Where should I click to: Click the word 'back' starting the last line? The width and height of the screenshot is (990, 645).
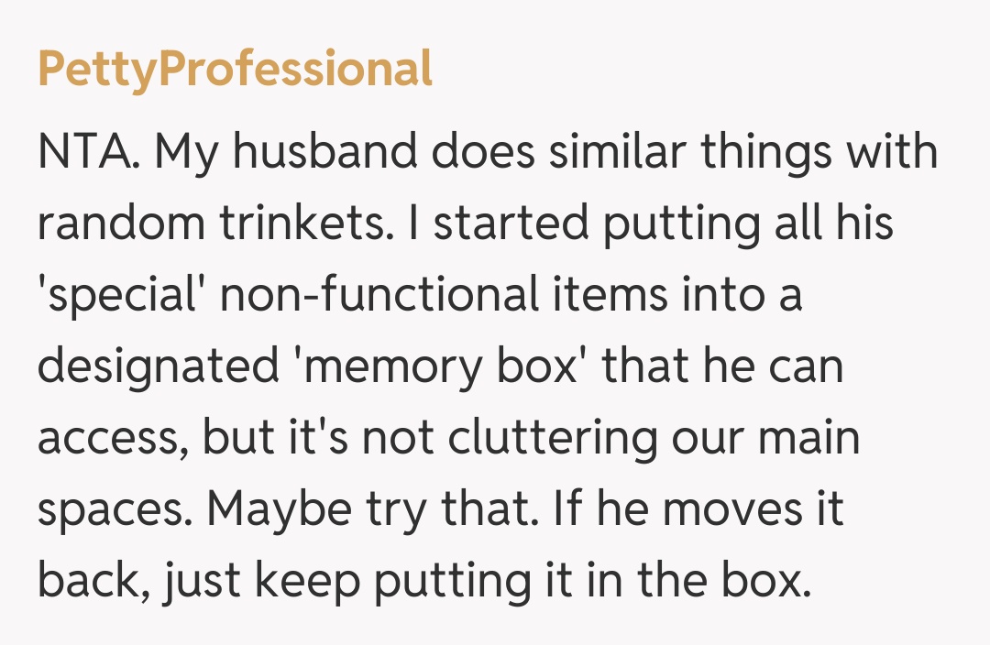tap(85, 581)
